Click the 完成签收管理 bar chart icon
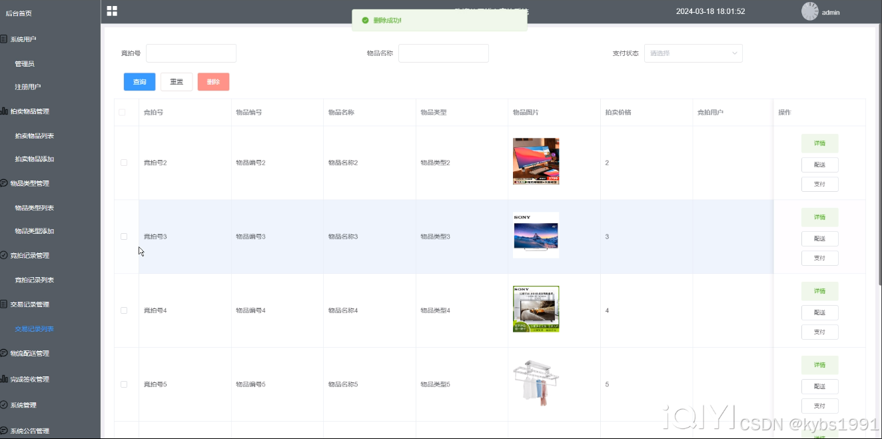The image size is (882, 439). point(4,379)
